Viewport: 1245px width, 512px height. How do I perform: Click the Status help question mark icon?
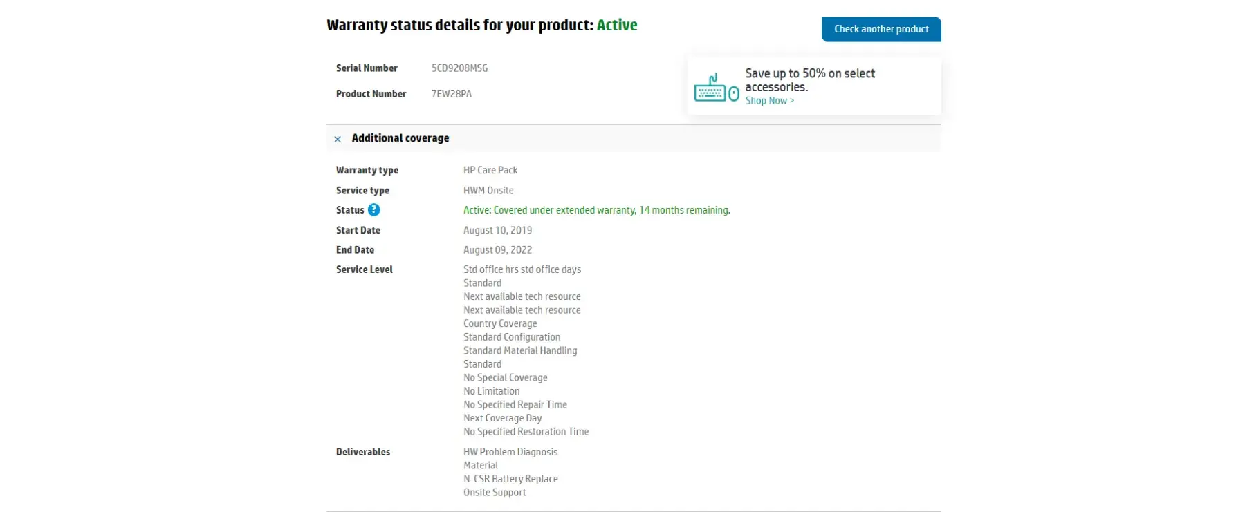(373, 210)
